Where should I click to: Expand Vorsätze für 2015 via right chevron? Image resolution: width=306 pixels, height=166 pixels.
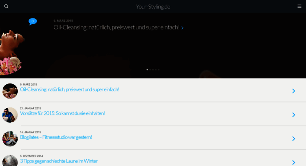pos(293,115)
